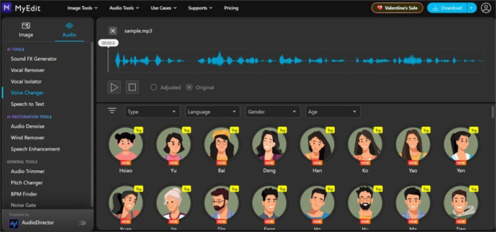The image size is (496, 232).
Task: Expand the Image Tools menu
Action: pyautogui.click(x=82, y=8)
